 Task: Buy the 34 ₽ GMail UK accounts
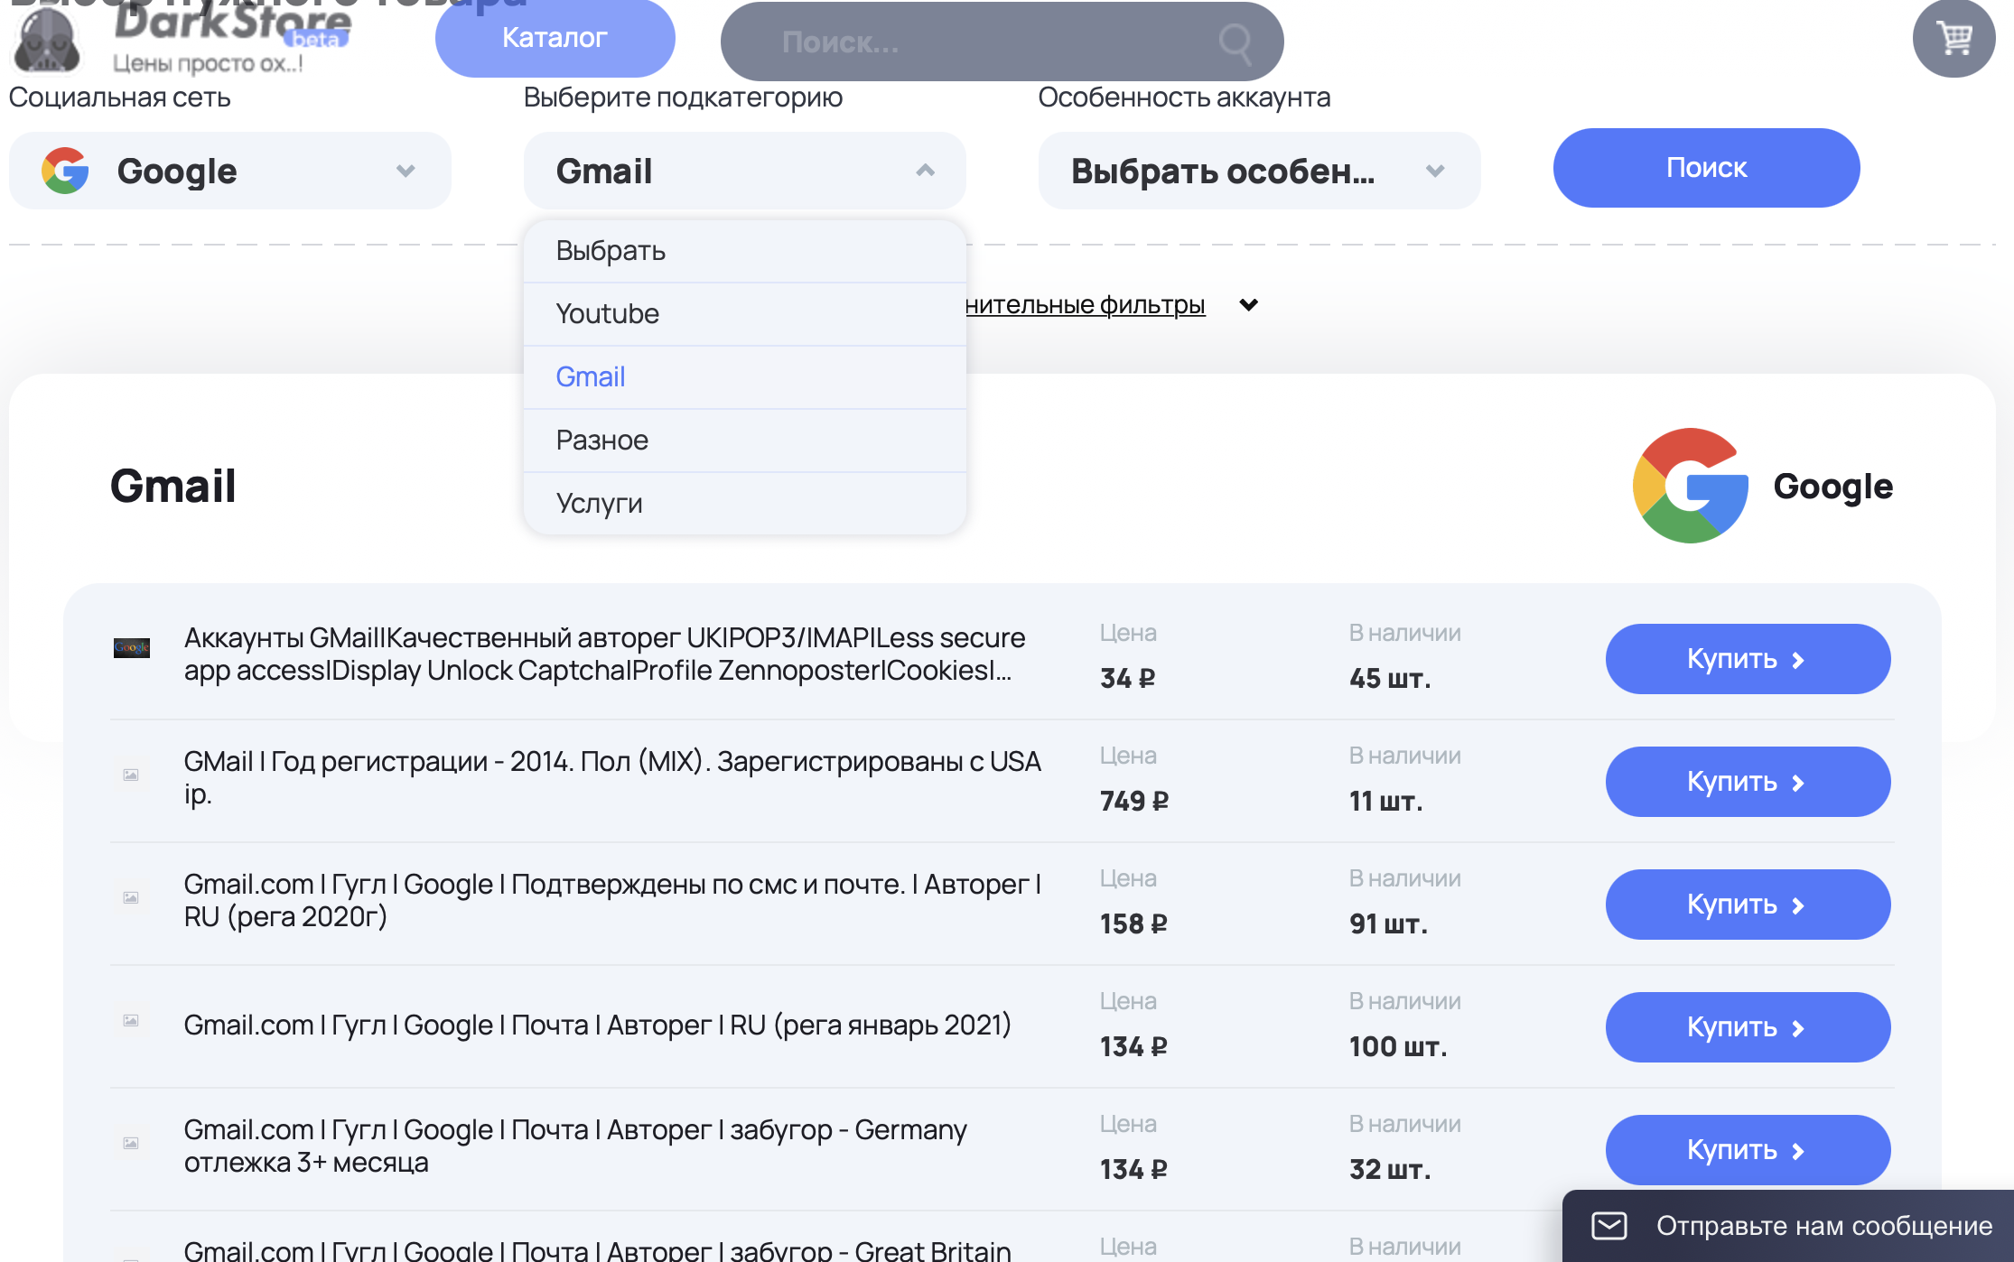[1747, 659]
